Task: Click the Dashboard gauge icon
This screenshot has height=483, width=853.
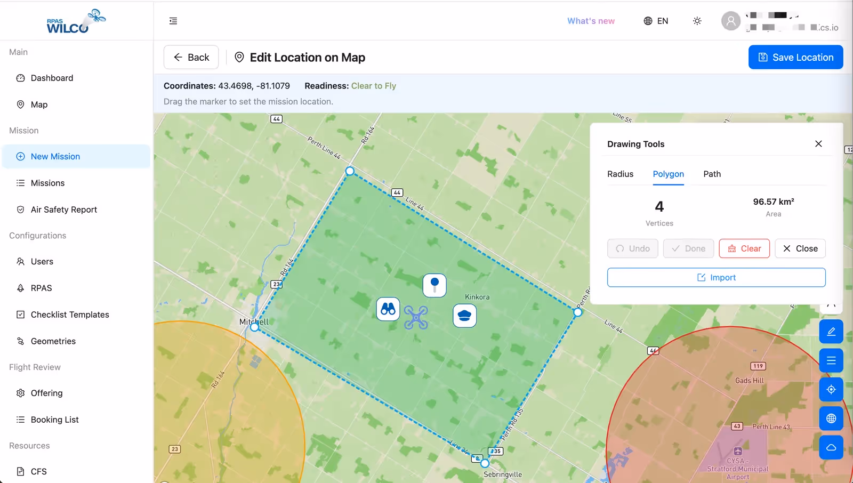Action: tap(20, 78)
